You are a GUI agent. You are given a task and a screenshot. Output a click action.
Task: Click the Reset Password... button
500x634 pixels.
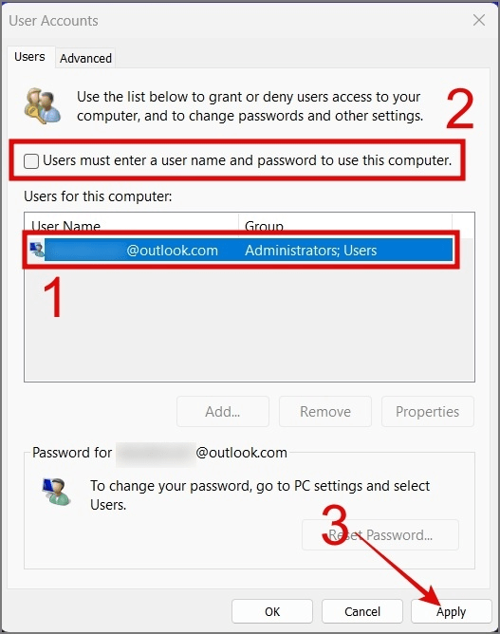point(380,535)
